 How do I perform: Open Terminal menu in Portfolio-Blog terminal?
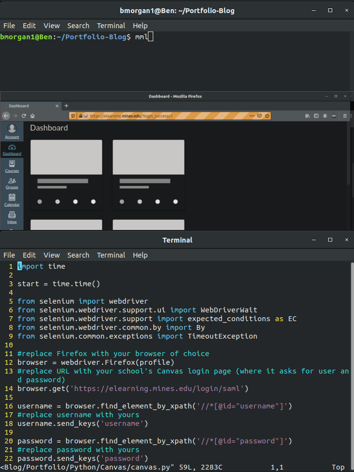(x=111, y=26)
